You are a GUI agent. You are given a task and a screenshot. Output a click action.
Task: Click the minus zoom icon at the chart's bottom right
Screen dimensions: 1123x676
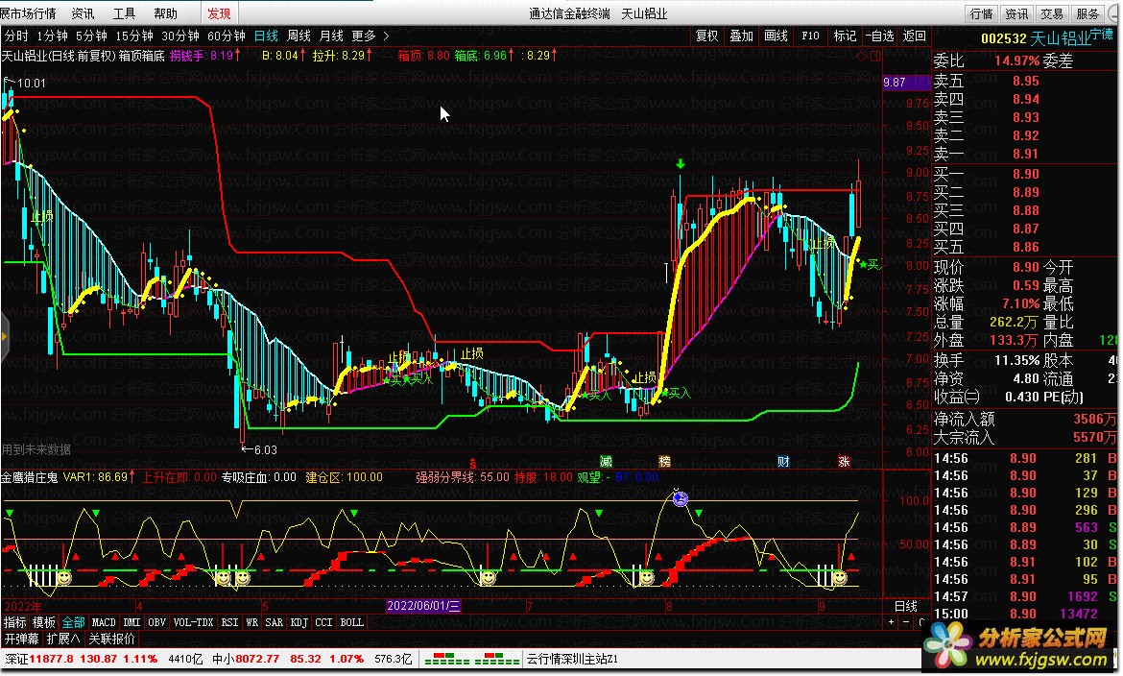coord(906,621)
